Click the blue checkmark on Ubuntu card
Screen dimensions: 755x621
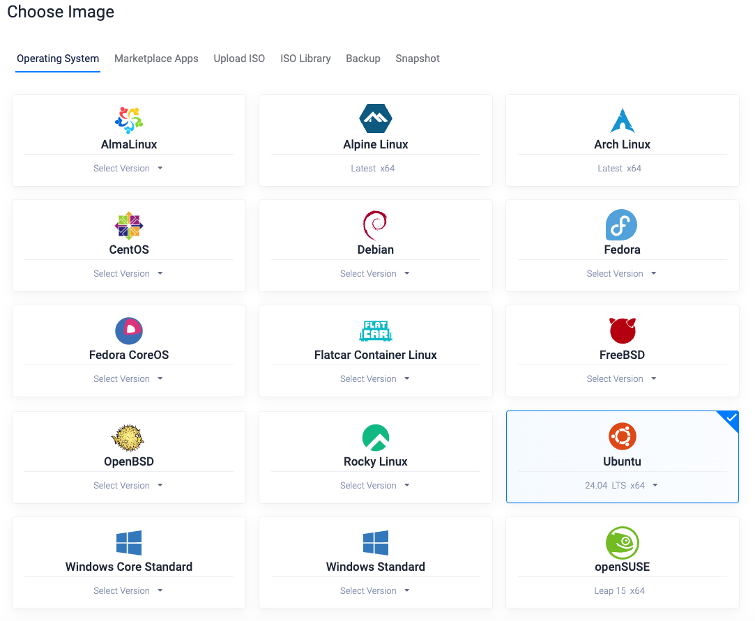click(731, 419)
